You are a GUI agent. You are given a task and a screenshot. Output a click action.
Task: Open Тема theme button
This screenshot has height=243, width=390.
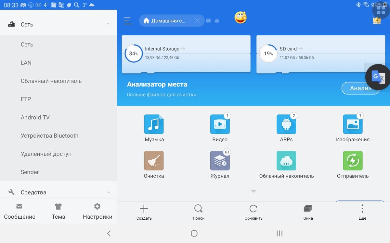(x=58, y=212)
